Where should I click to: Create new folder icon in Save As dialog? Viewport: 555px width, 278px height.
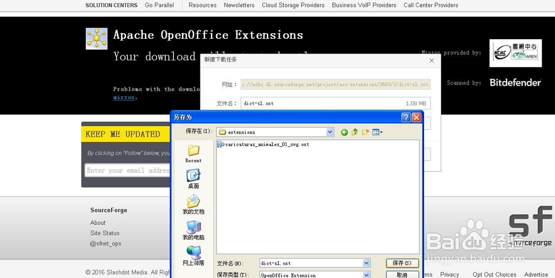tap(365, 132)
